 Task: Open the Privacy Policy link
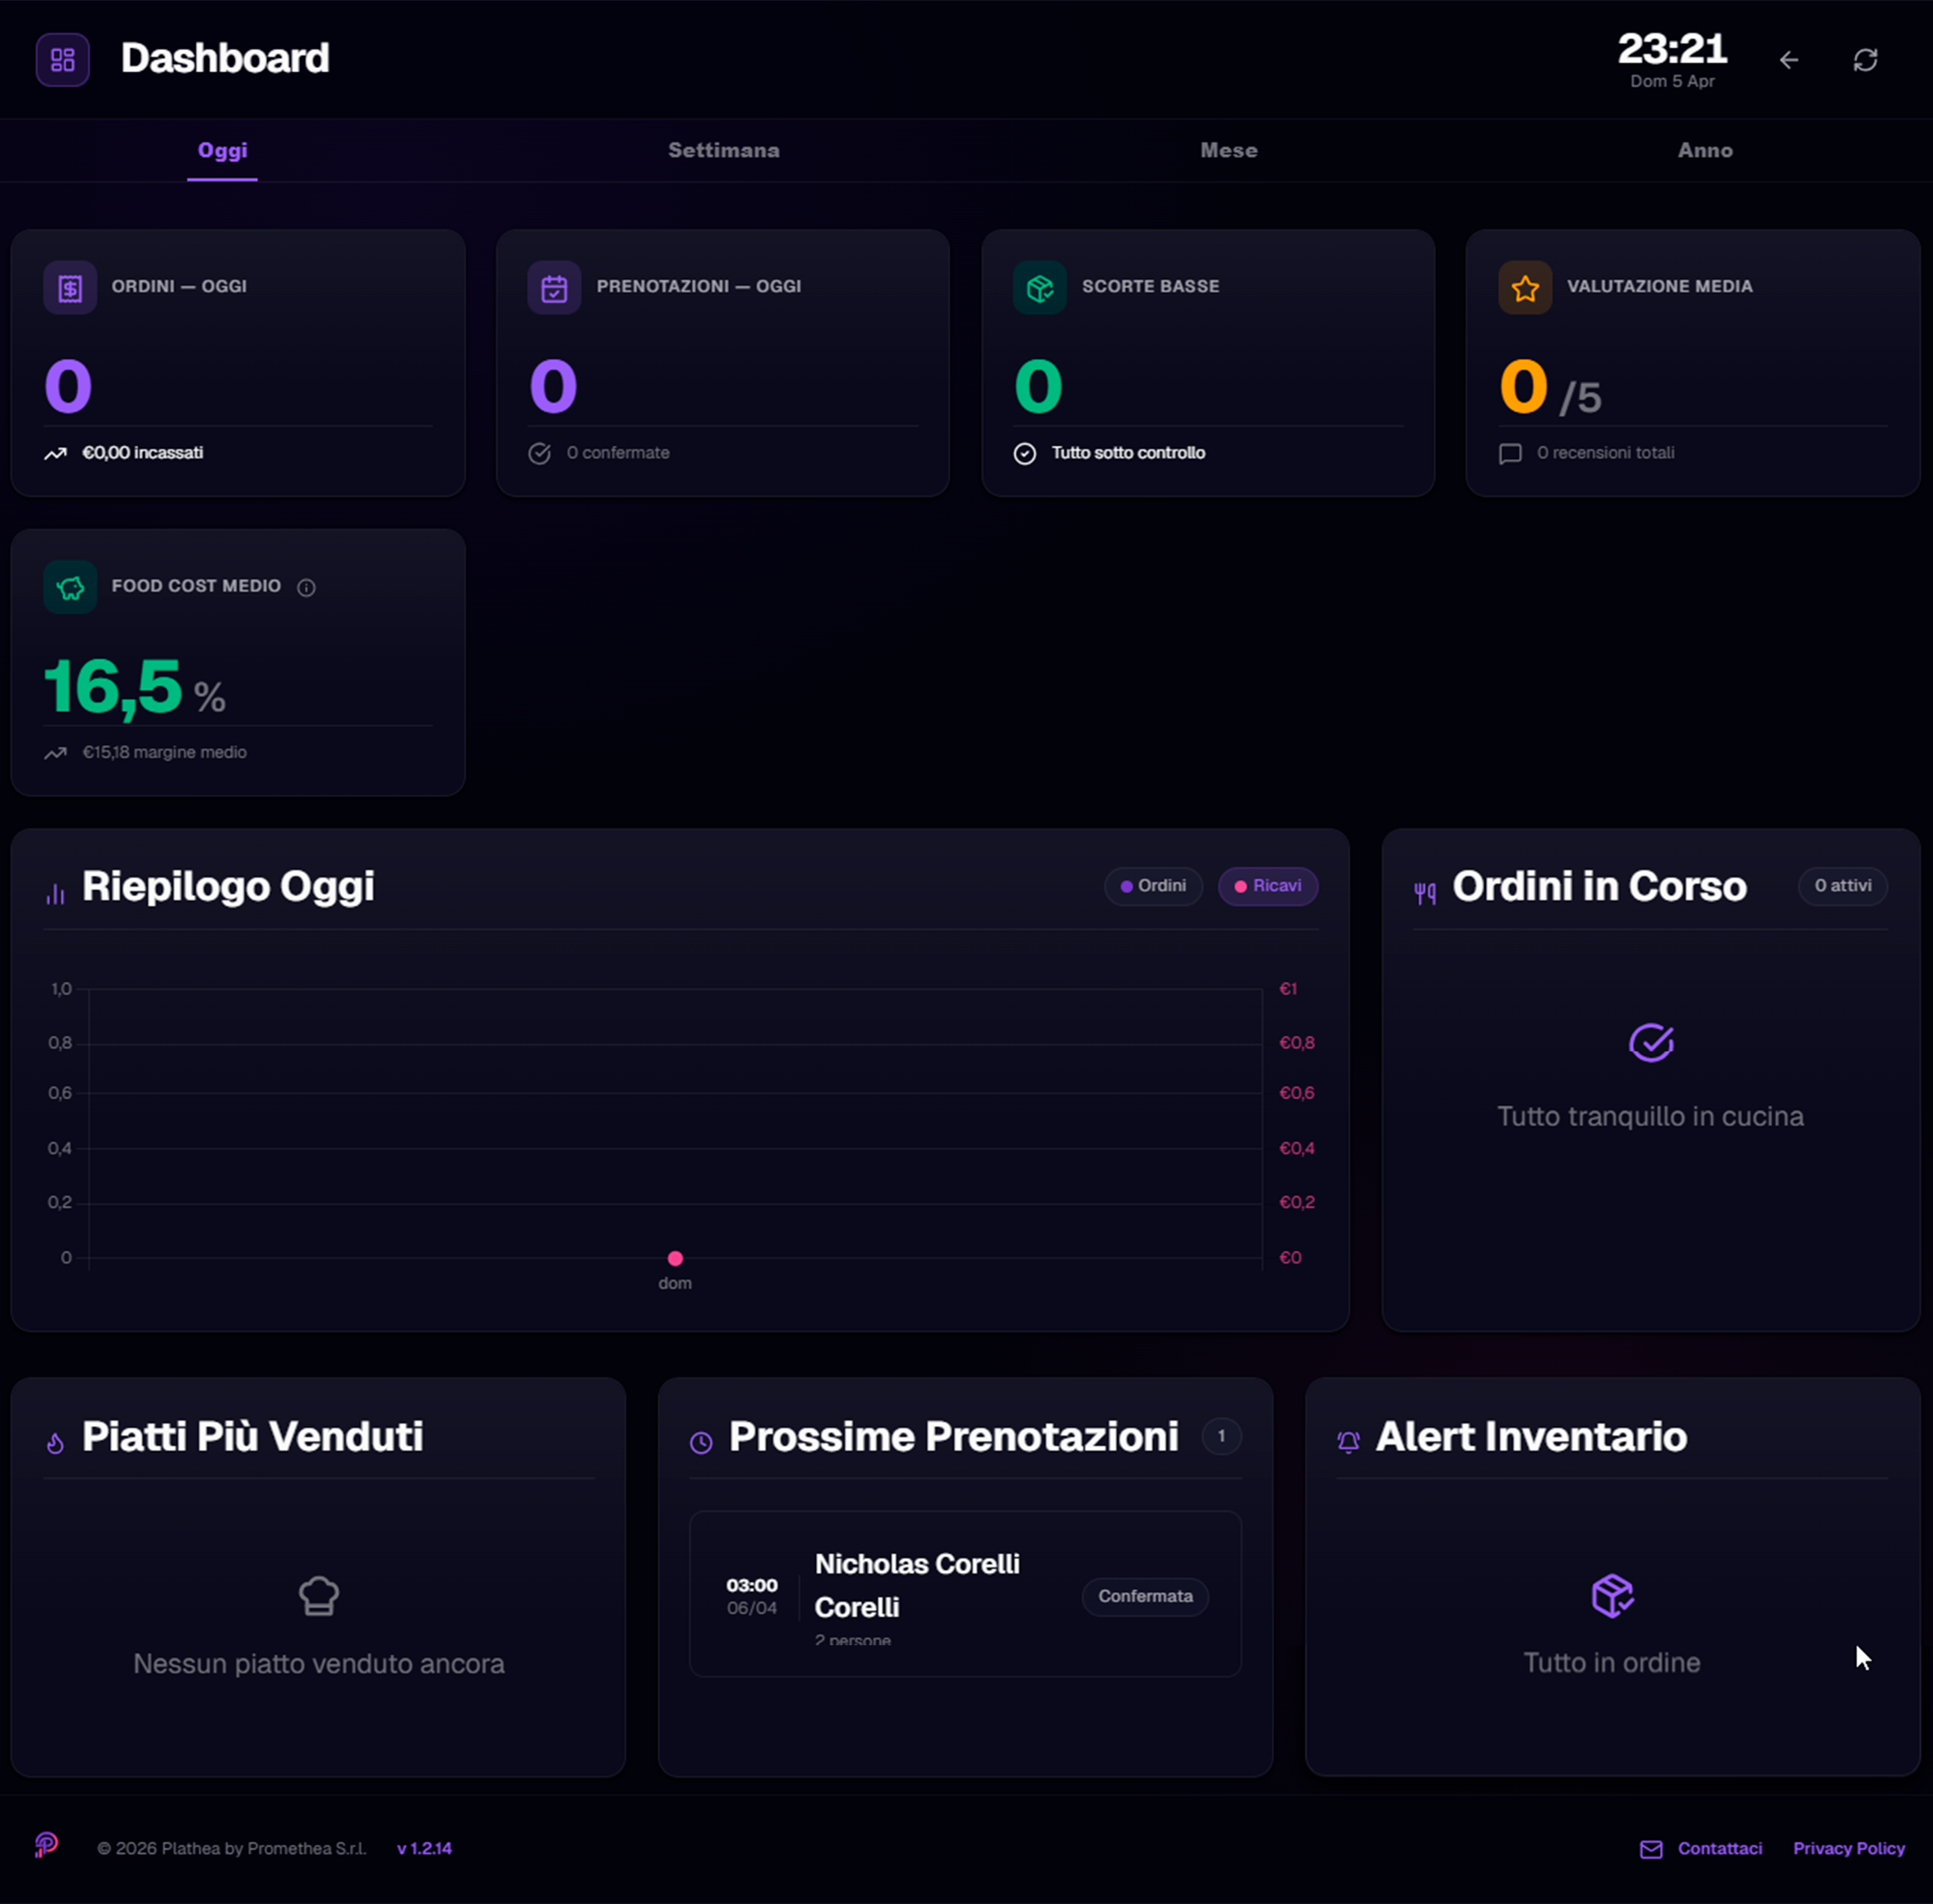tap(1848, 1848)
